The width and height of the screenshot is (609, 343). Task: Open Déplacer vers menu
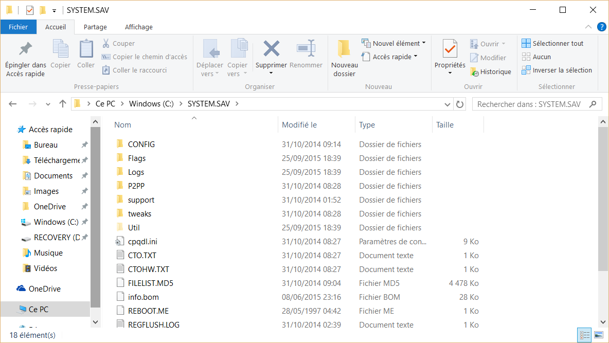tap(210, 58)
